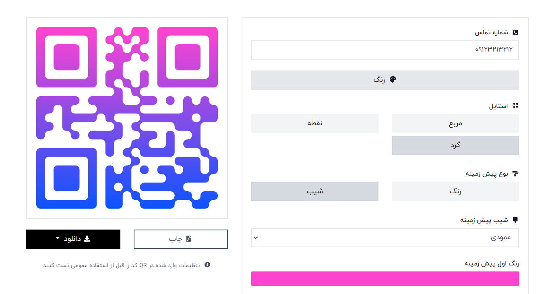Image resolution: width=556 pixels, height=294 pixels.
Task: Select the نقطه (dots) style option
Action: pyautogui.click(x=314, y=123)
